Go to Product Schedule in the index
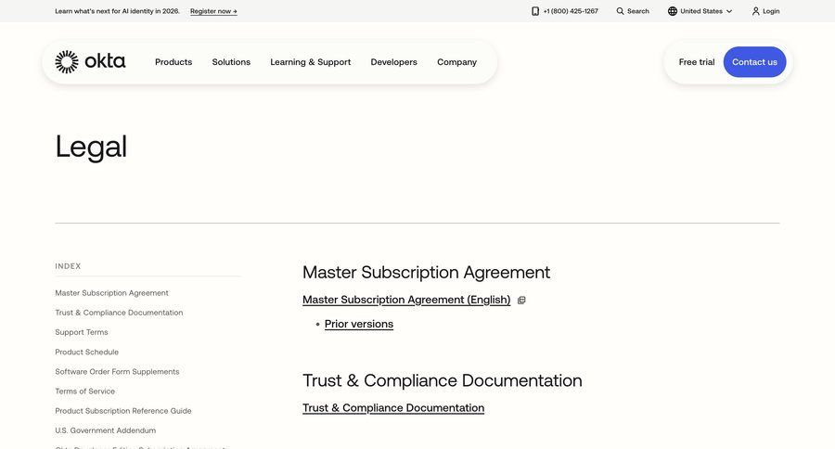 [87, 353]
